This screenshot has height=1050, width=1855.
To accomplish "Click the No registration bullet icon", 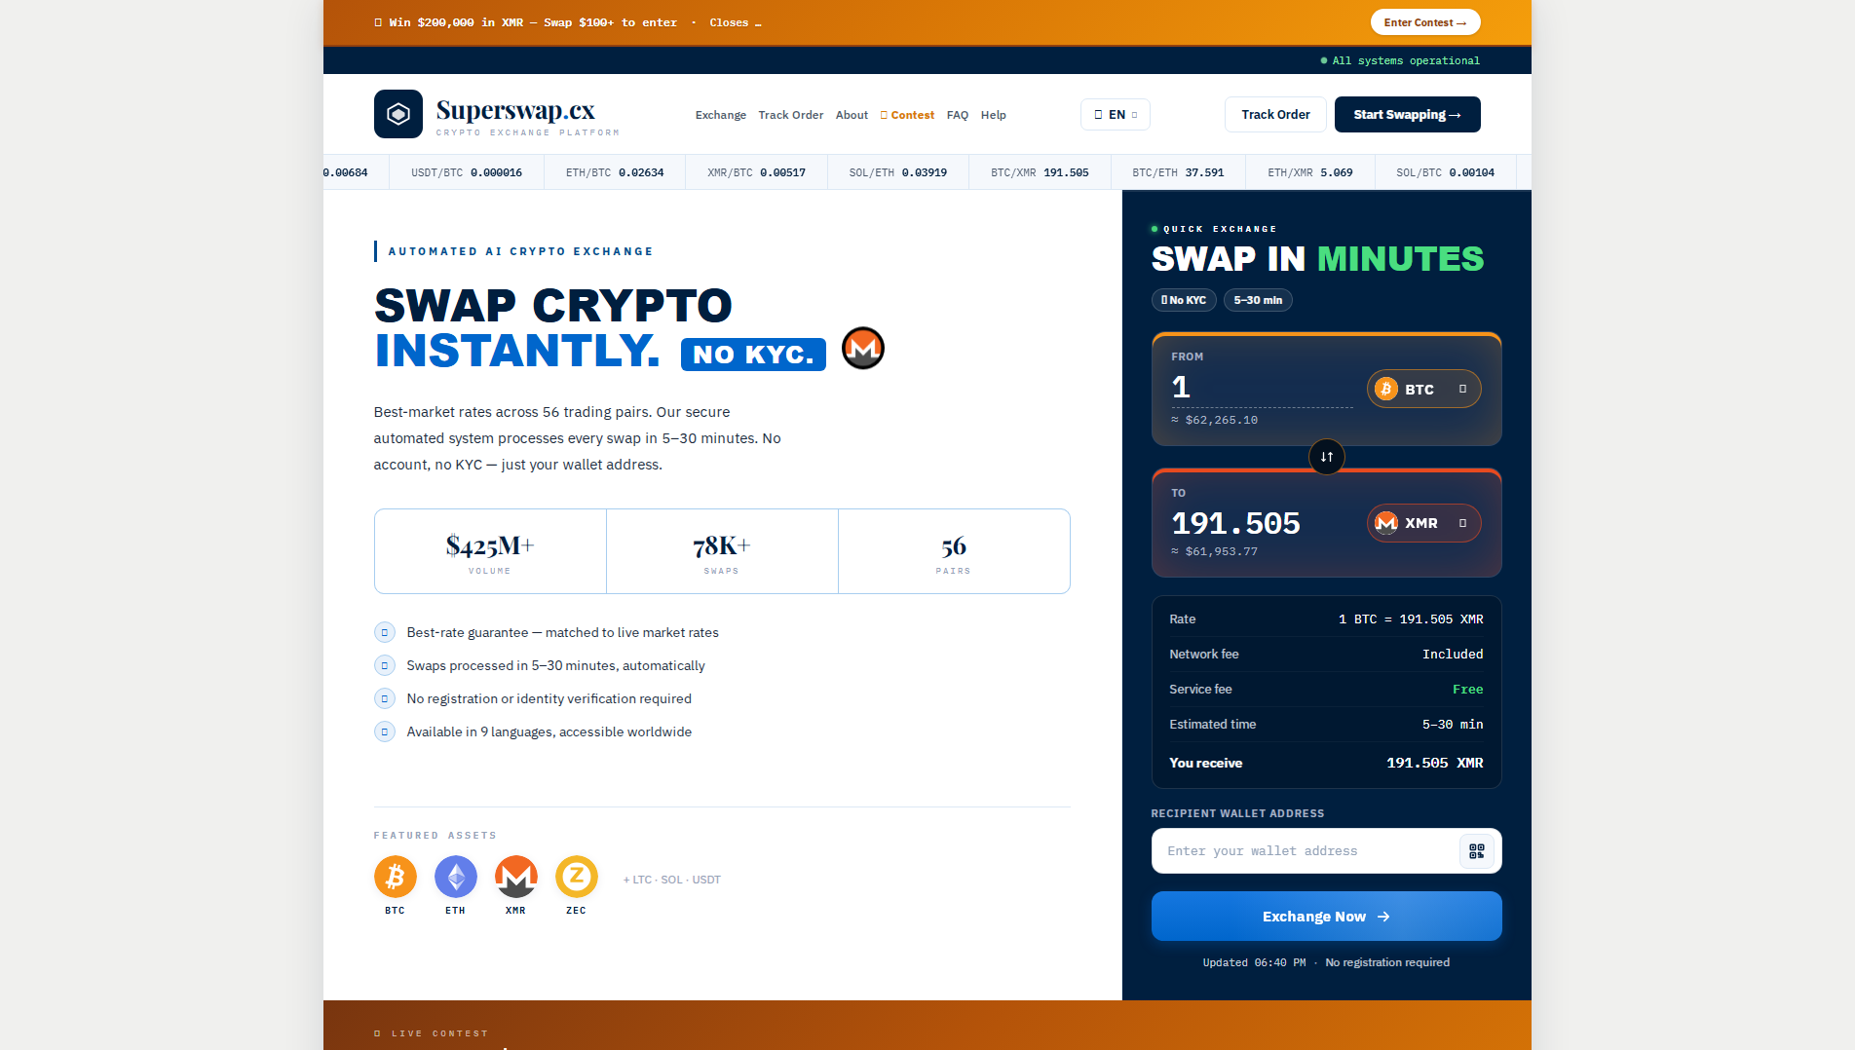I will click(385, 698).
